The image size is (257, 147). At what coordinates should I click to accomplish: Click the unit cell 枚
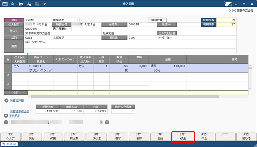tap(119, 70)
